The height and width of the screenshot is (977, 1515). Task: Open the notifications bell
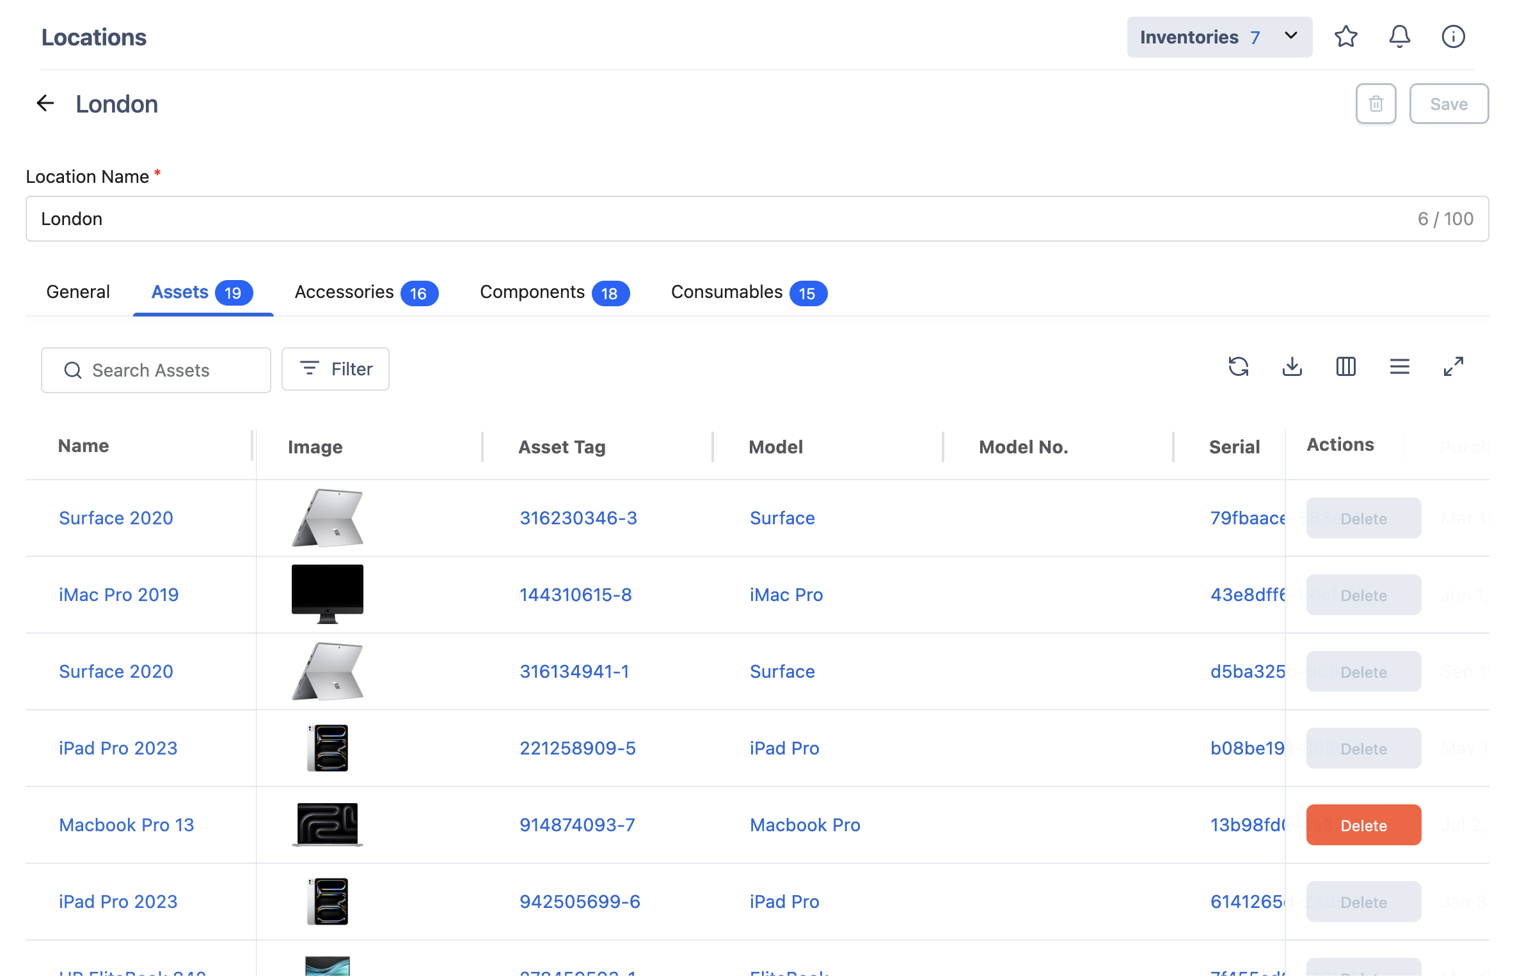click(1400, 36)
